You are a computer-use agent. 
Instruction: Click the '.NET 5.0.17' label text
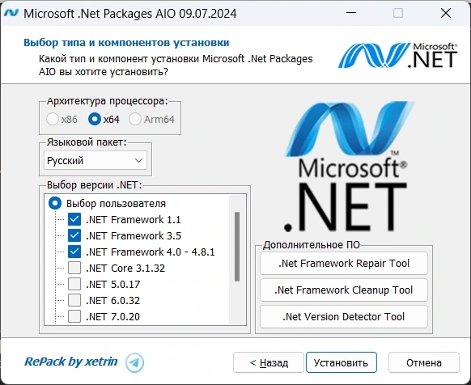[113, 285]
